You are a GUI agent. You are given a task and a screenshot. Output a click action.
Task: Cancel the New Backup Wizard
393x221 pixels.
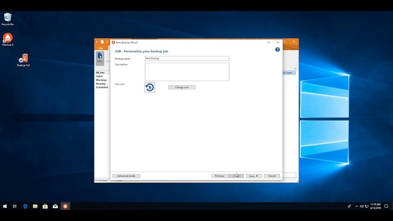click(272, 176)
